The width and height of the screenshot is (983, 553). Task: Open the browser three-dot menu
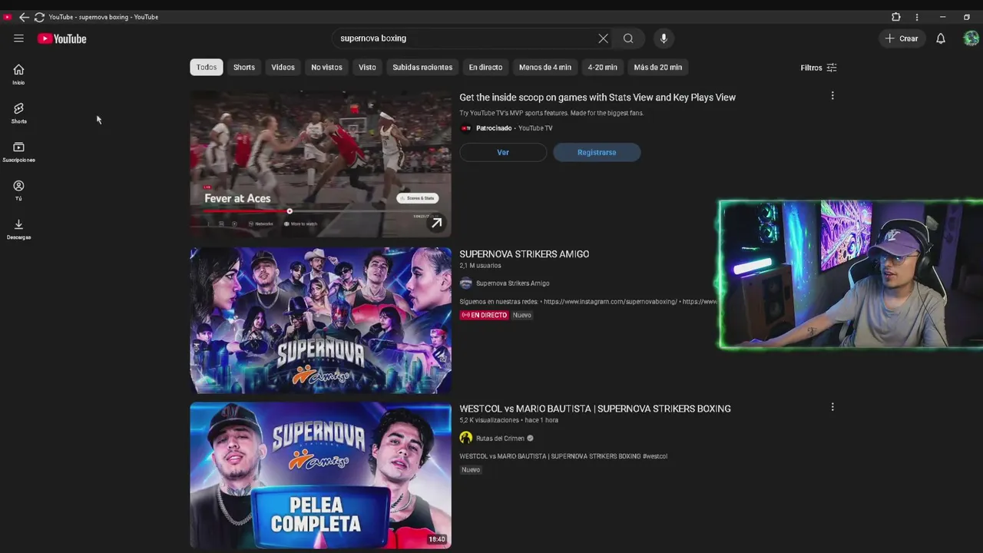(916, 17)
